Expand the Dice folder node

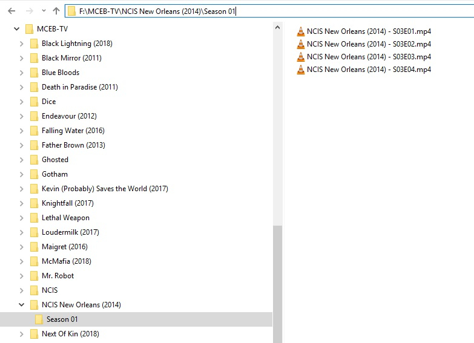click(x=21, y=102)
